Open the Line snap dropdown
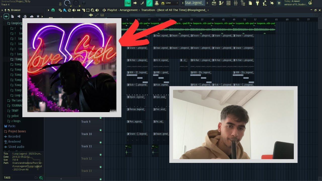Screen dimensions: 322x181 [172, 3]
